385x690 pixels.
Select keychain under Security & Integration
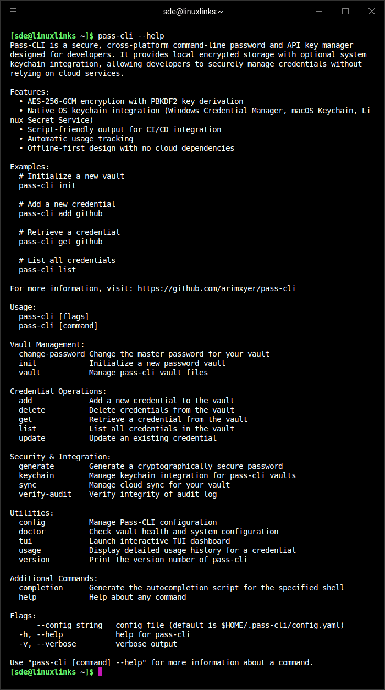(36, 475)
